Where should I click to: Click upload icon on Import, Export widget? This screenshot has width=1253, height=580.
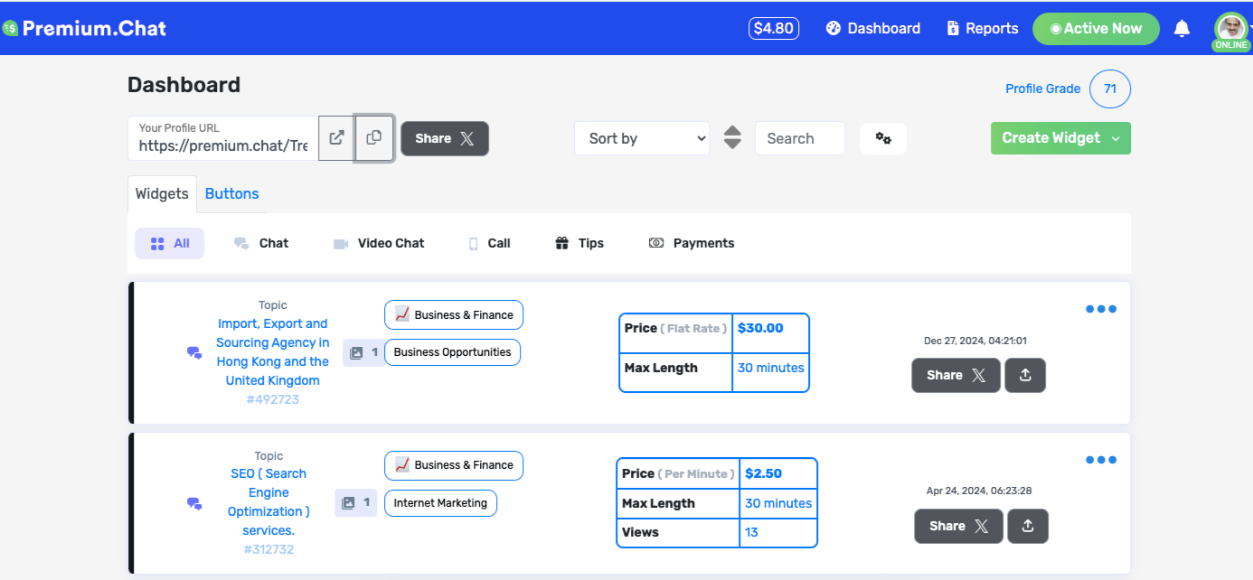pos(1025,376)
